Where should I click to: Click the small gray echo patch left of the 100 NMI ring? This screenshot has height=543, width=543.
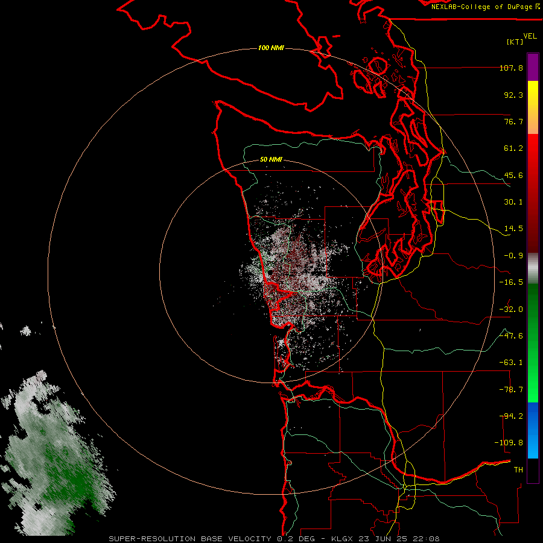(x=25, y=331)
